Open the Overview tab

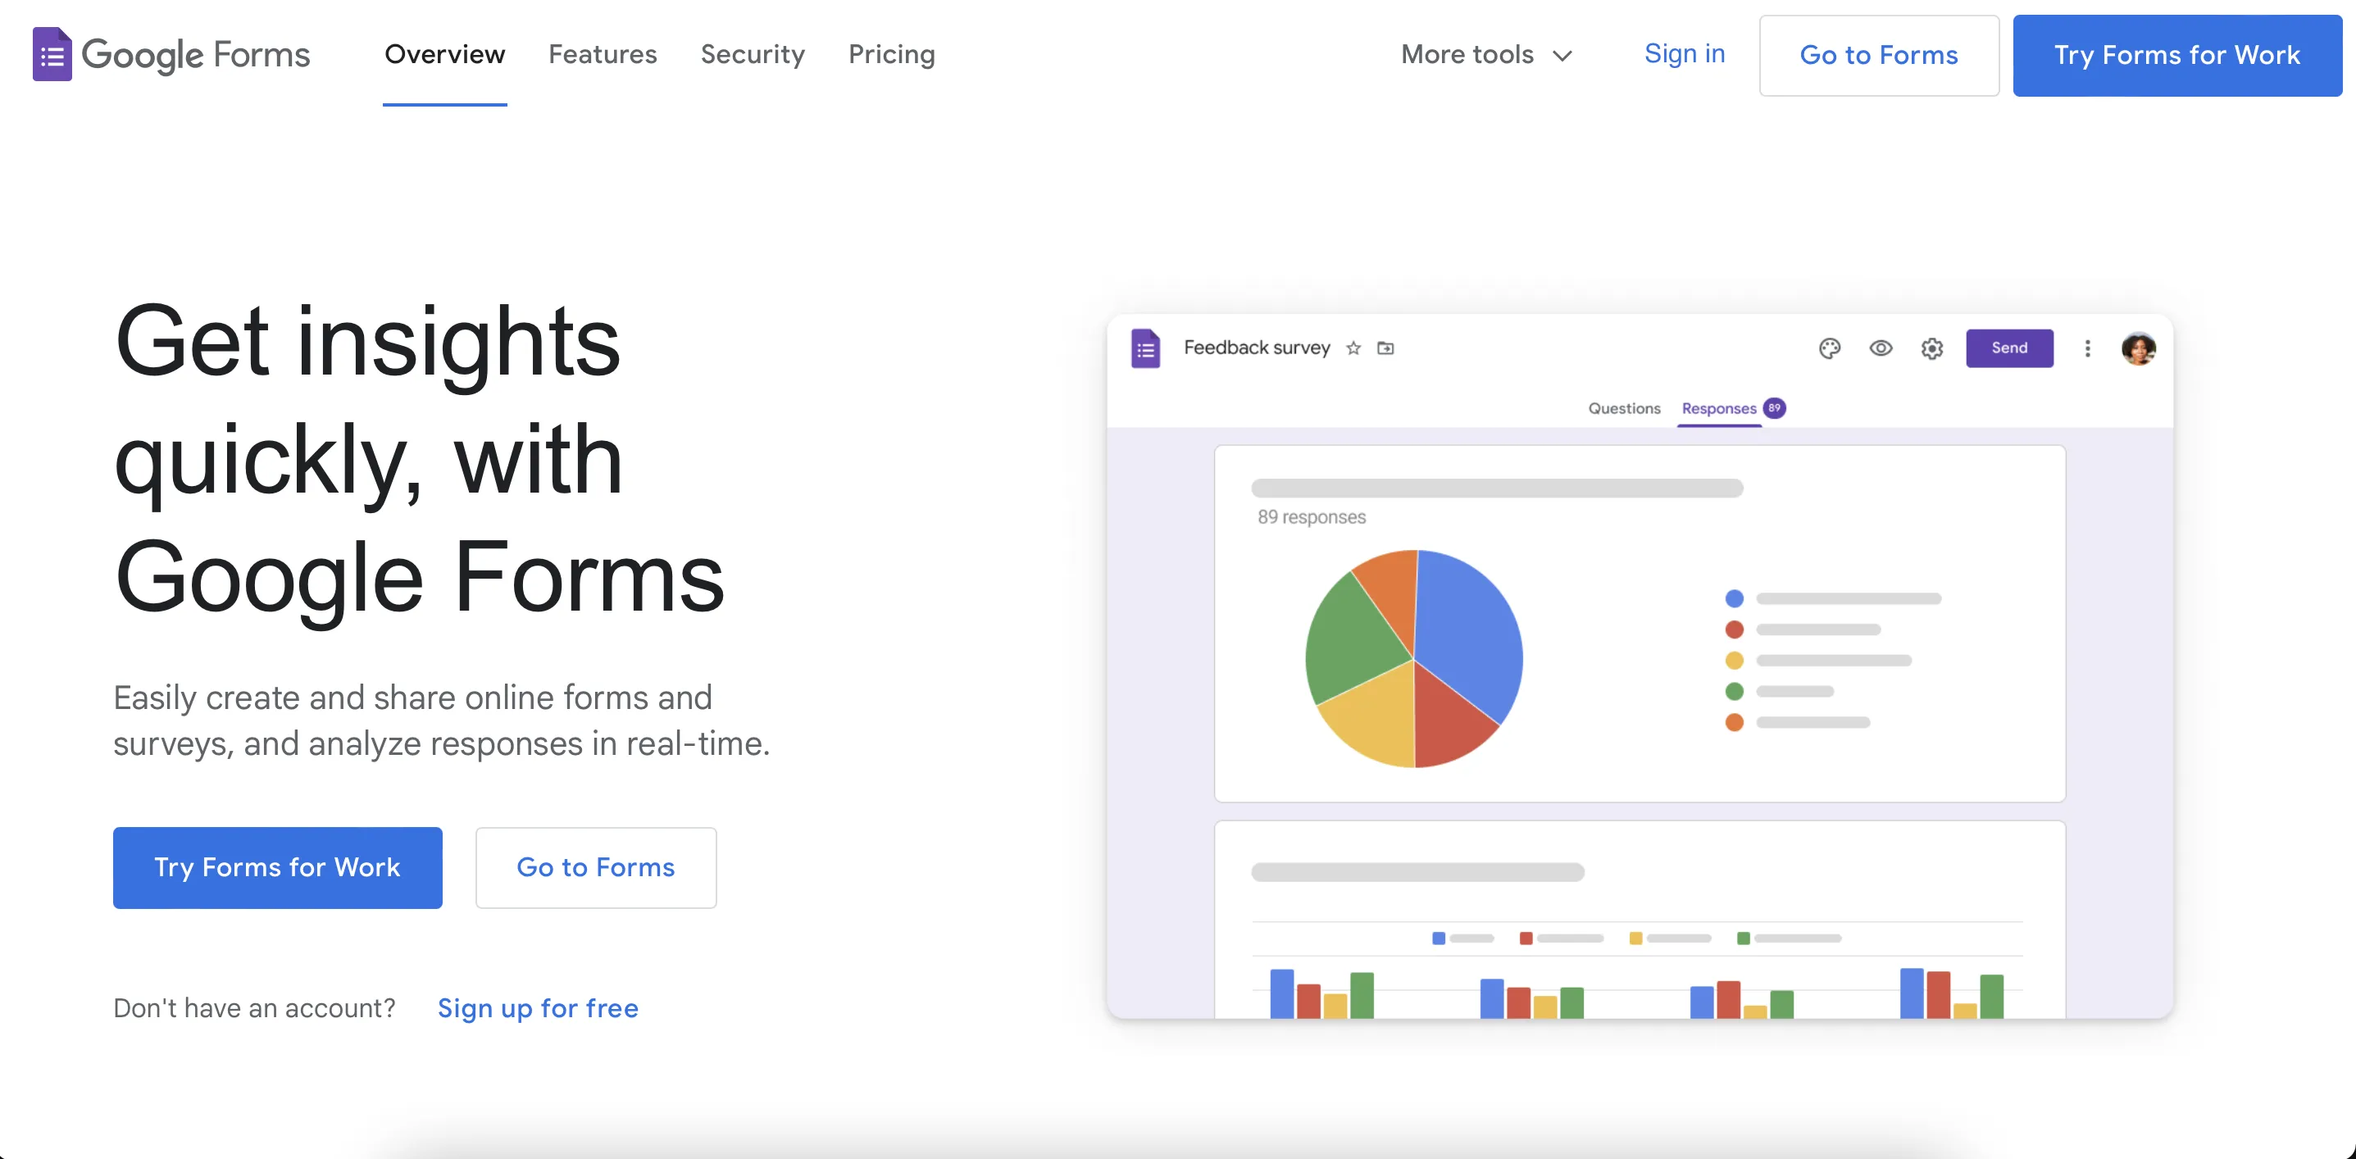point(444,55)
